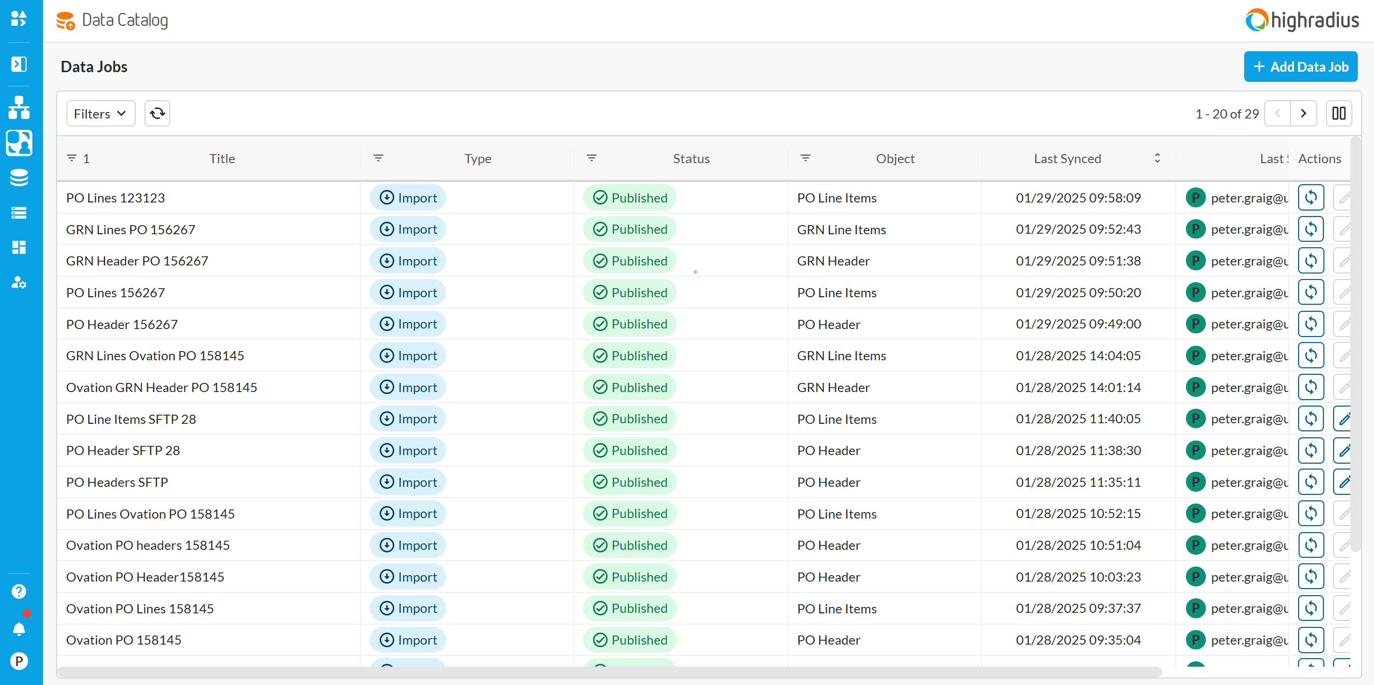Sync the Ovation GRN Header PO 158145 job

click(1311, 387)
